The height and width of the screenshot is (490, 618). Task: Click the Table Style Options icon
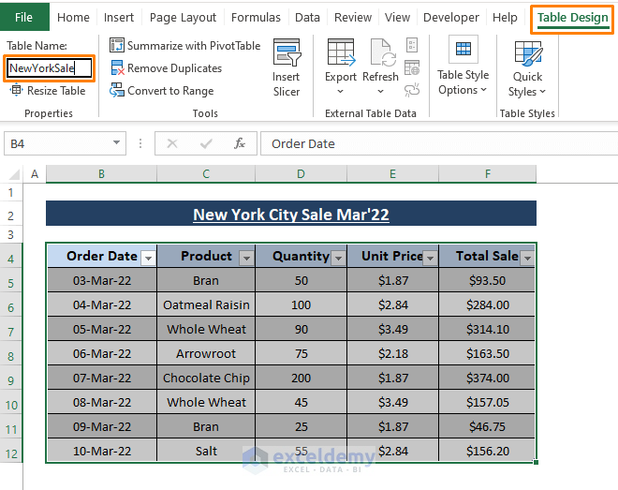[463, 51]
